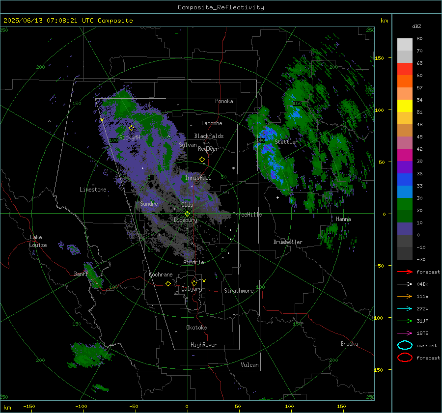Screen dimensions: 442x413
Task: Click the Lake Louise label
Action: click(38, 241)
